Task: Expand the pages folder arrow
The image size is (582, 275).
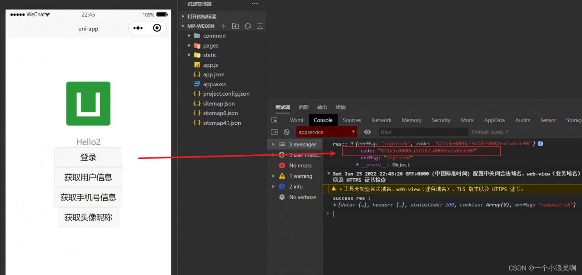Action: click(189, 46)
